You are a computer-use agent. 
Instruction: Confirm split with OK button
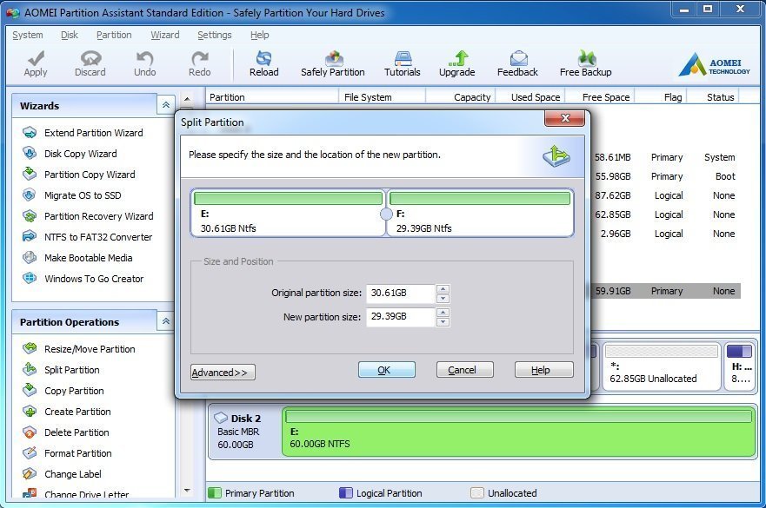[387, 370]
